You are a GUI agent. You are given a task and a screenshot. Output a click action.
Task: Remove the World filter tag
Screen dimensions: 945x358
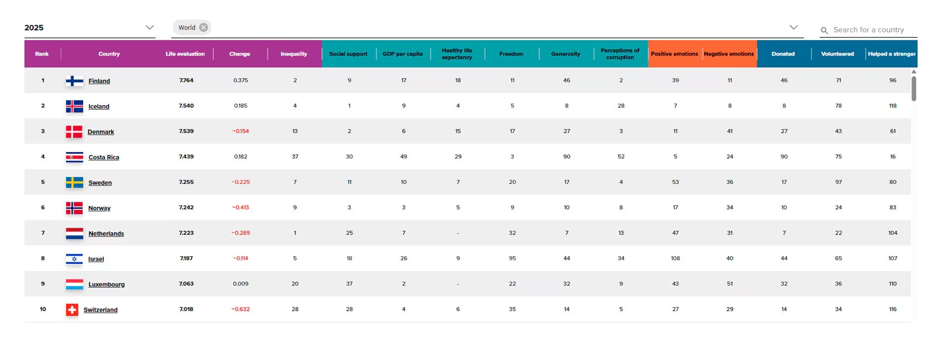point(203,28)
